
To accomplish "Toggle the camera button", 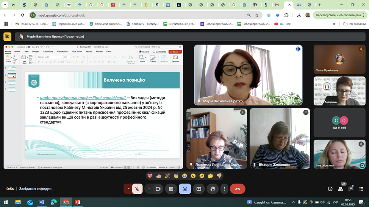I will 158,189.
